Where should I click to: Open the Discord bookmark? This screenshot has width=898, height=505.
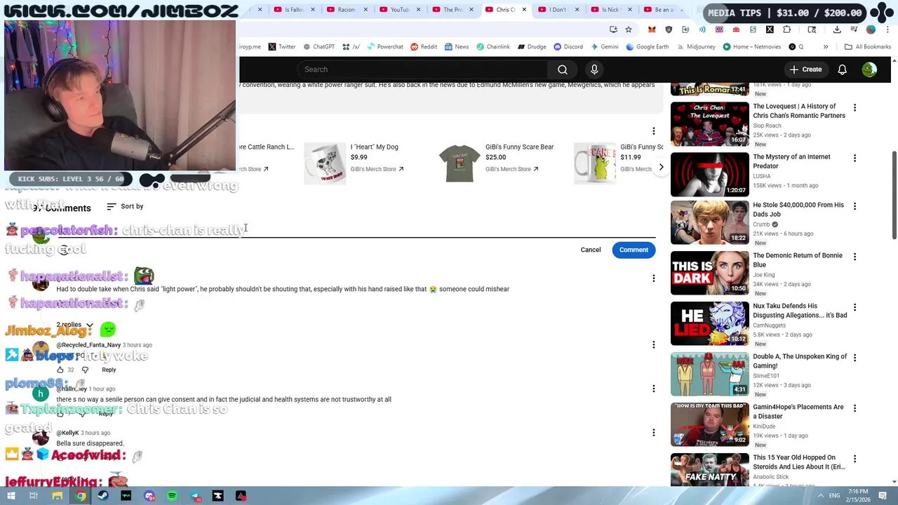(568, 47)
